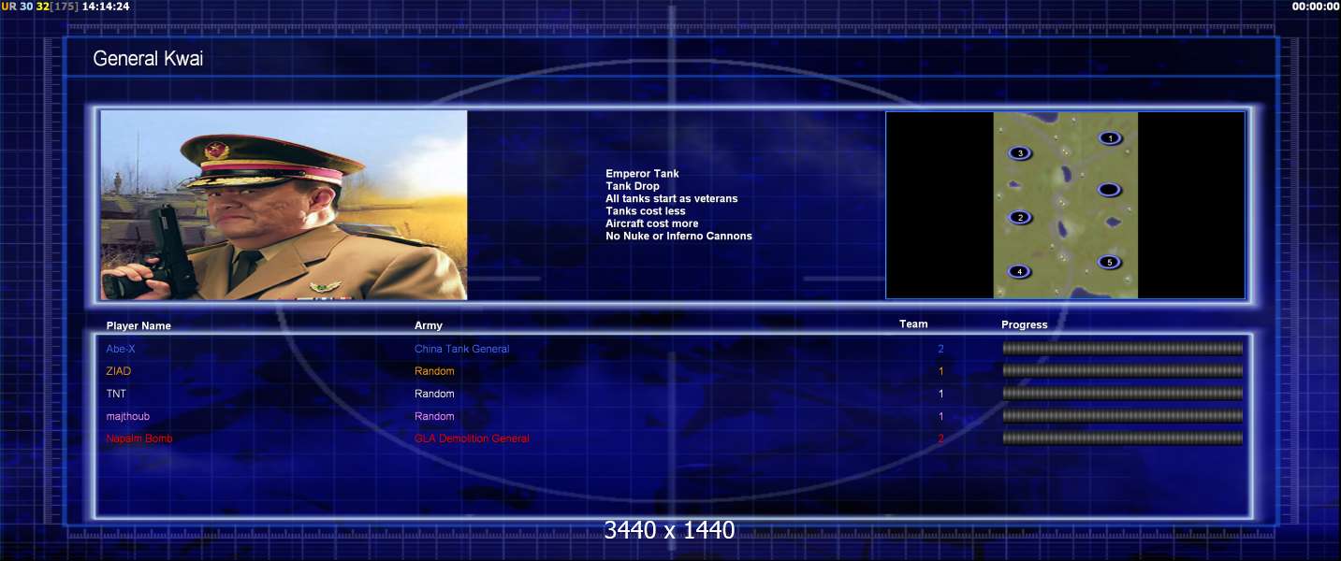Viewport: 1341px width, 561px height.
Task: Click Abe-X's army 'China Tank General'
Action: [462, 349]
